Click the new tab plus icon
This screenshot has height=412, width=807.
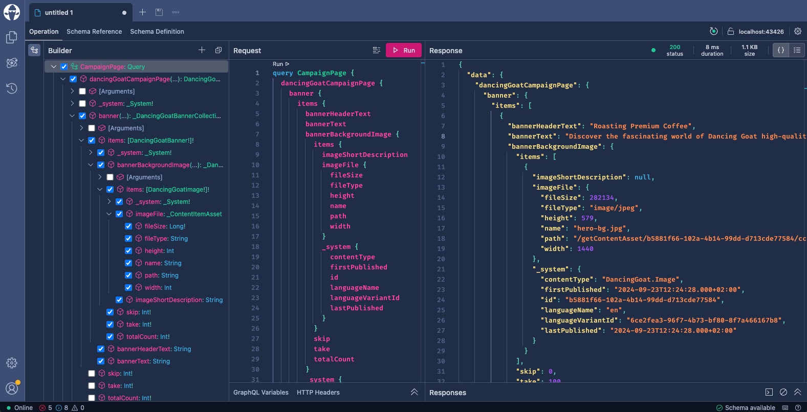tap(143, 12)
